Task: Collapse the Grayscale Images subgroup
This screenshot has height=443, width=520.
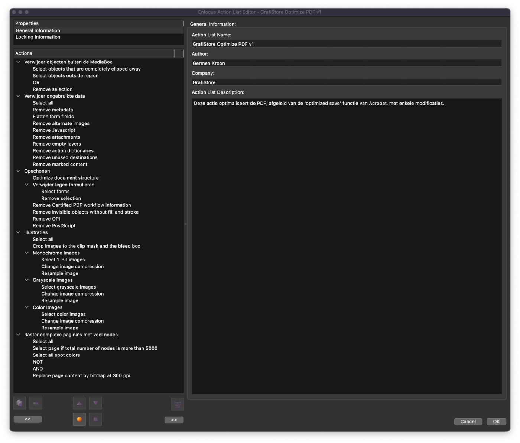Action: tap(27, 280)
